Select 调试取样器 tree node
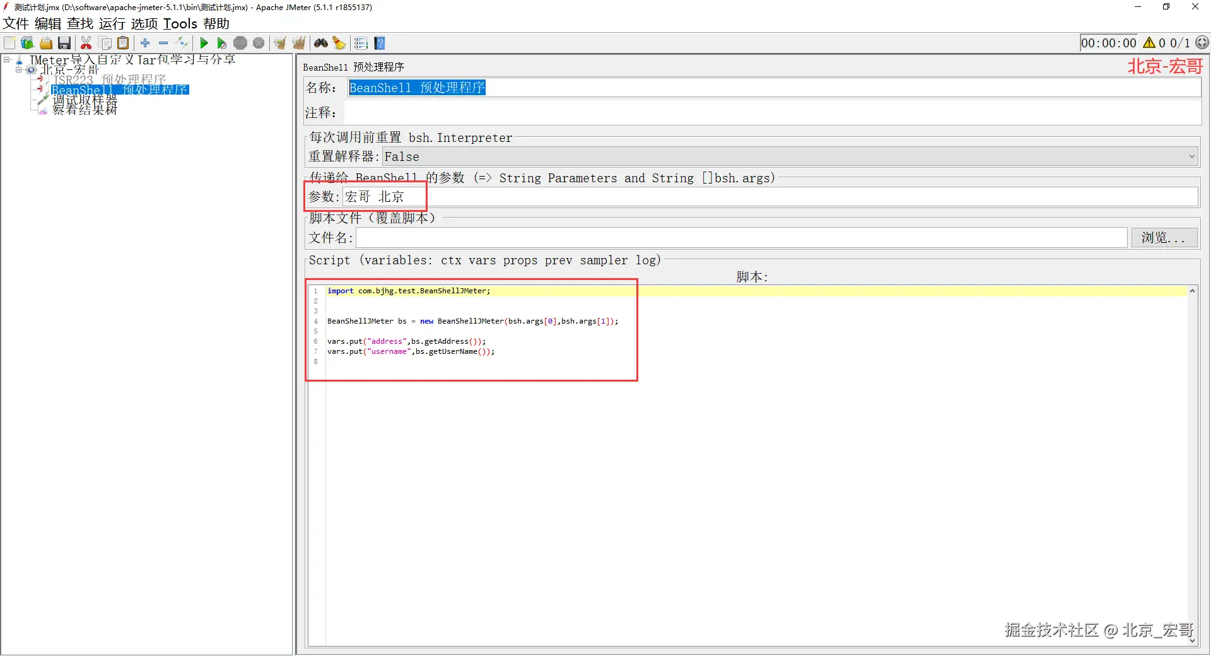 click(85, 100)
